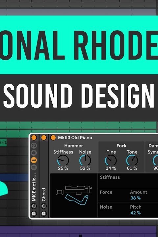
Task: Click the Hammer Stiffness knob
Action: [63, 161]
